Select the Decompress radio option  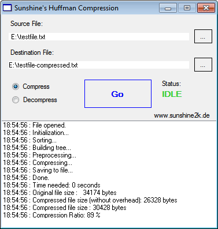click(16, 100)
